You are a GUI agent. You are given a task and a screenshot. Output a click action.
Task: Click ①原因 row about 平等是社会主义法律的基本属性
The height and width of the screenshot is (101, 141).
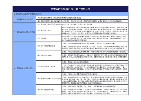(95, 62)
